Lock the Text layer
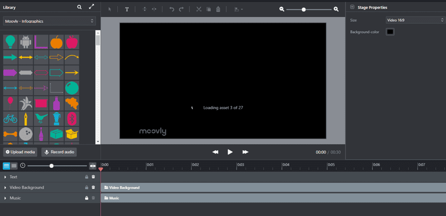Screen dimensions: 446x216 pos(87,177)
